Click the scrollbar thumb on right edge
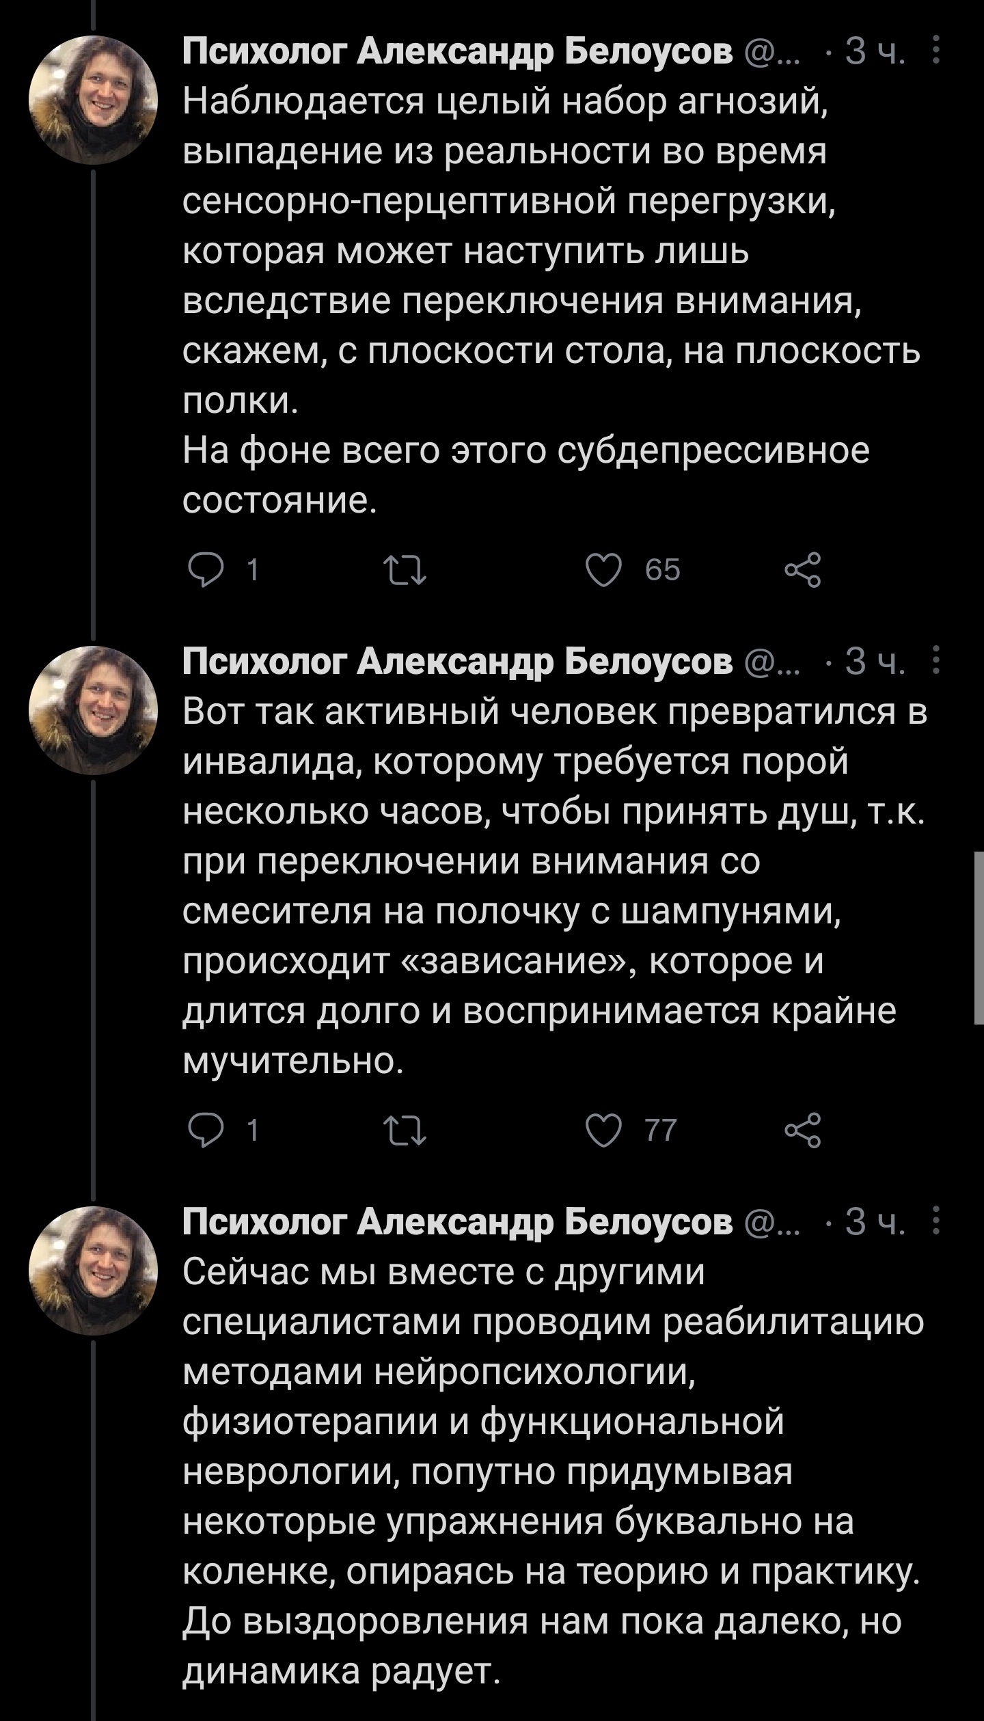This screenshot has height=1721, width=984. (979, 938)
